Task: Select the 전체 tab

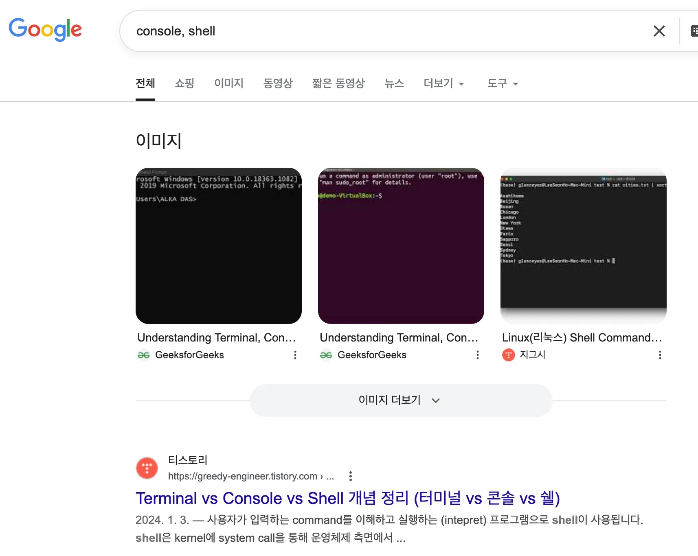Action: (145, 83)
